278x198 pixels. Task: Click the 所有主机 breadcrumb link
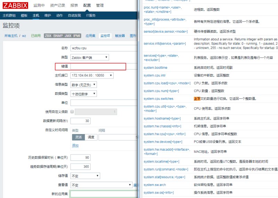[11, 36]
